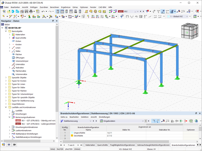Click the navigator vertical scrollbar
Image resolution: width=202 pixels, height=151 pixels.
(57, 69)
